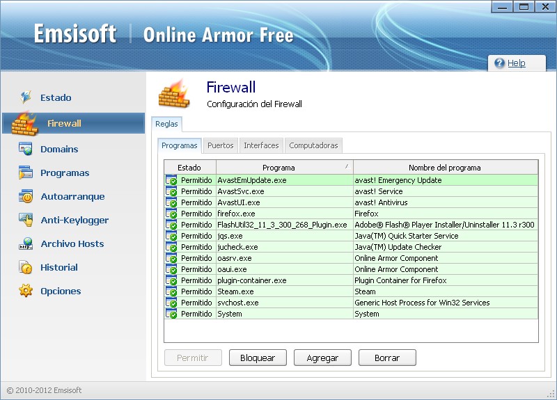This screenshot has height=400, width=557.
Task: Click status icon of firefox.exe row
Action: [171, 214]
